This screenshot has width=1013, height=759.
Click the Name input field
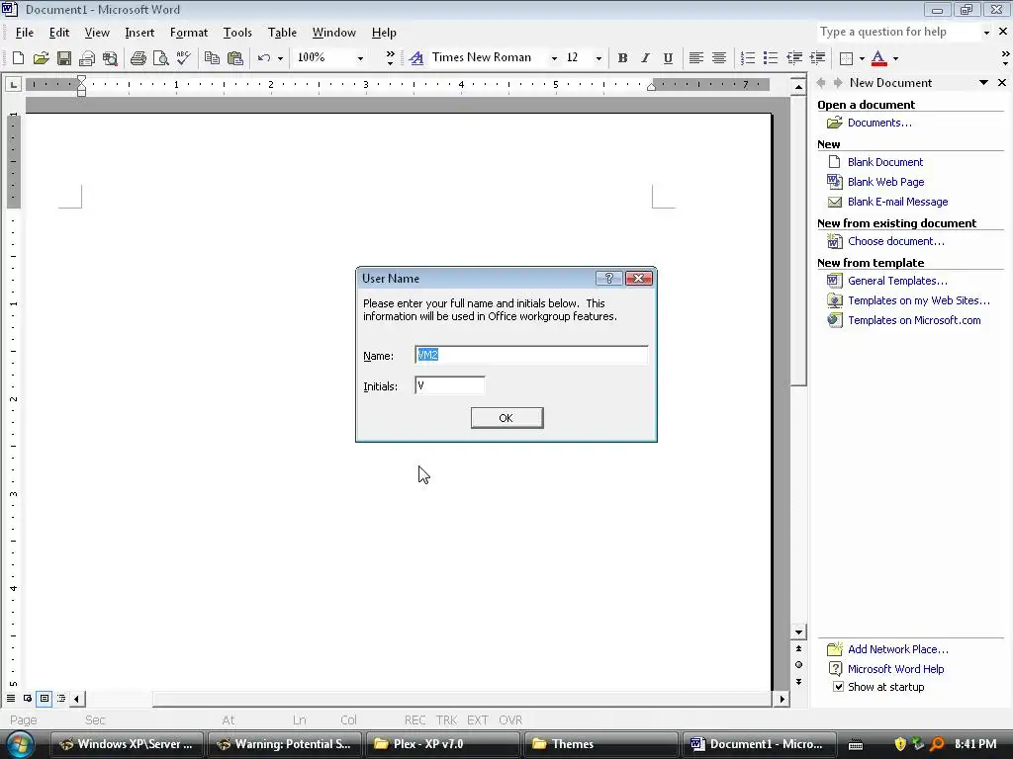click(531, 355)
